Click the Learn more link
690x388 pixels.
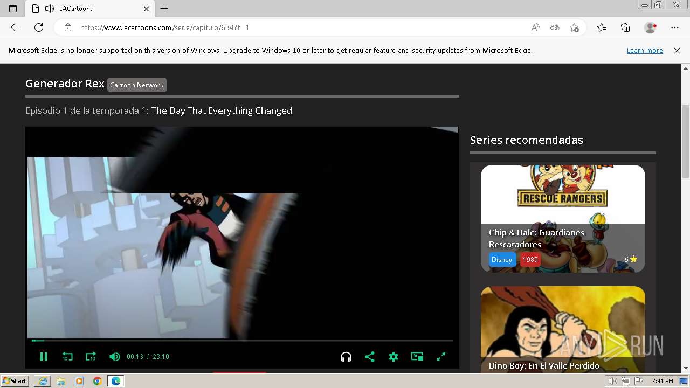[x=645, y=51]
